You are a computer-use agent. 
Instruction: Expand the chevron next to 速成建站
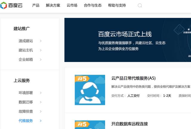pos(41,41)
